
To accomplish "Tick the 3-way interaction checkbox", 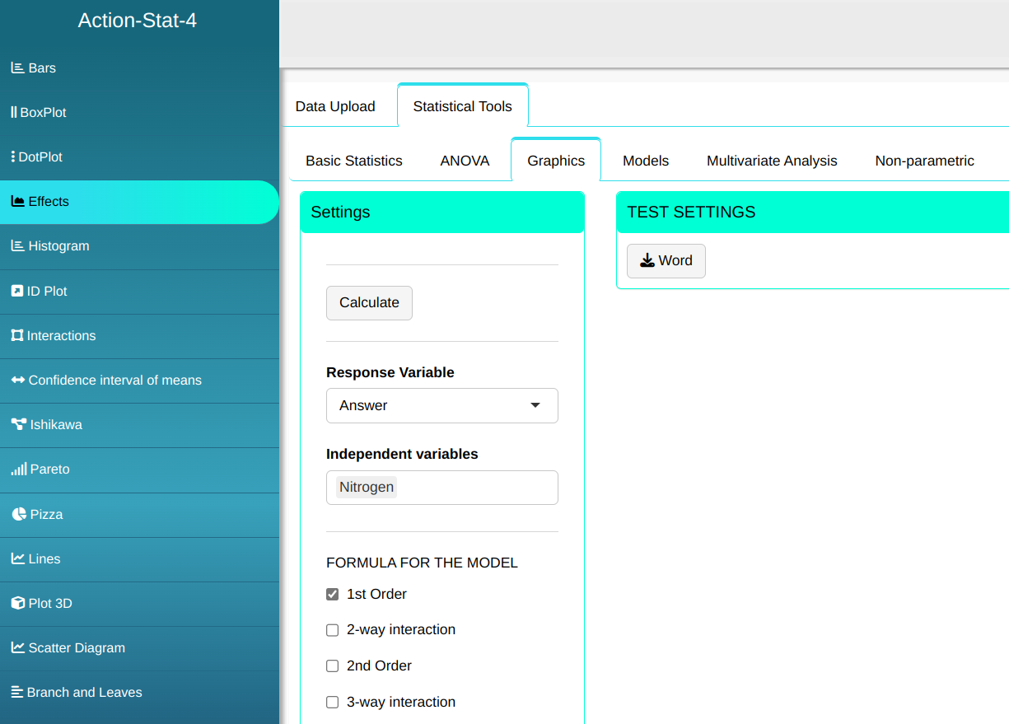I will pos(333,703).
